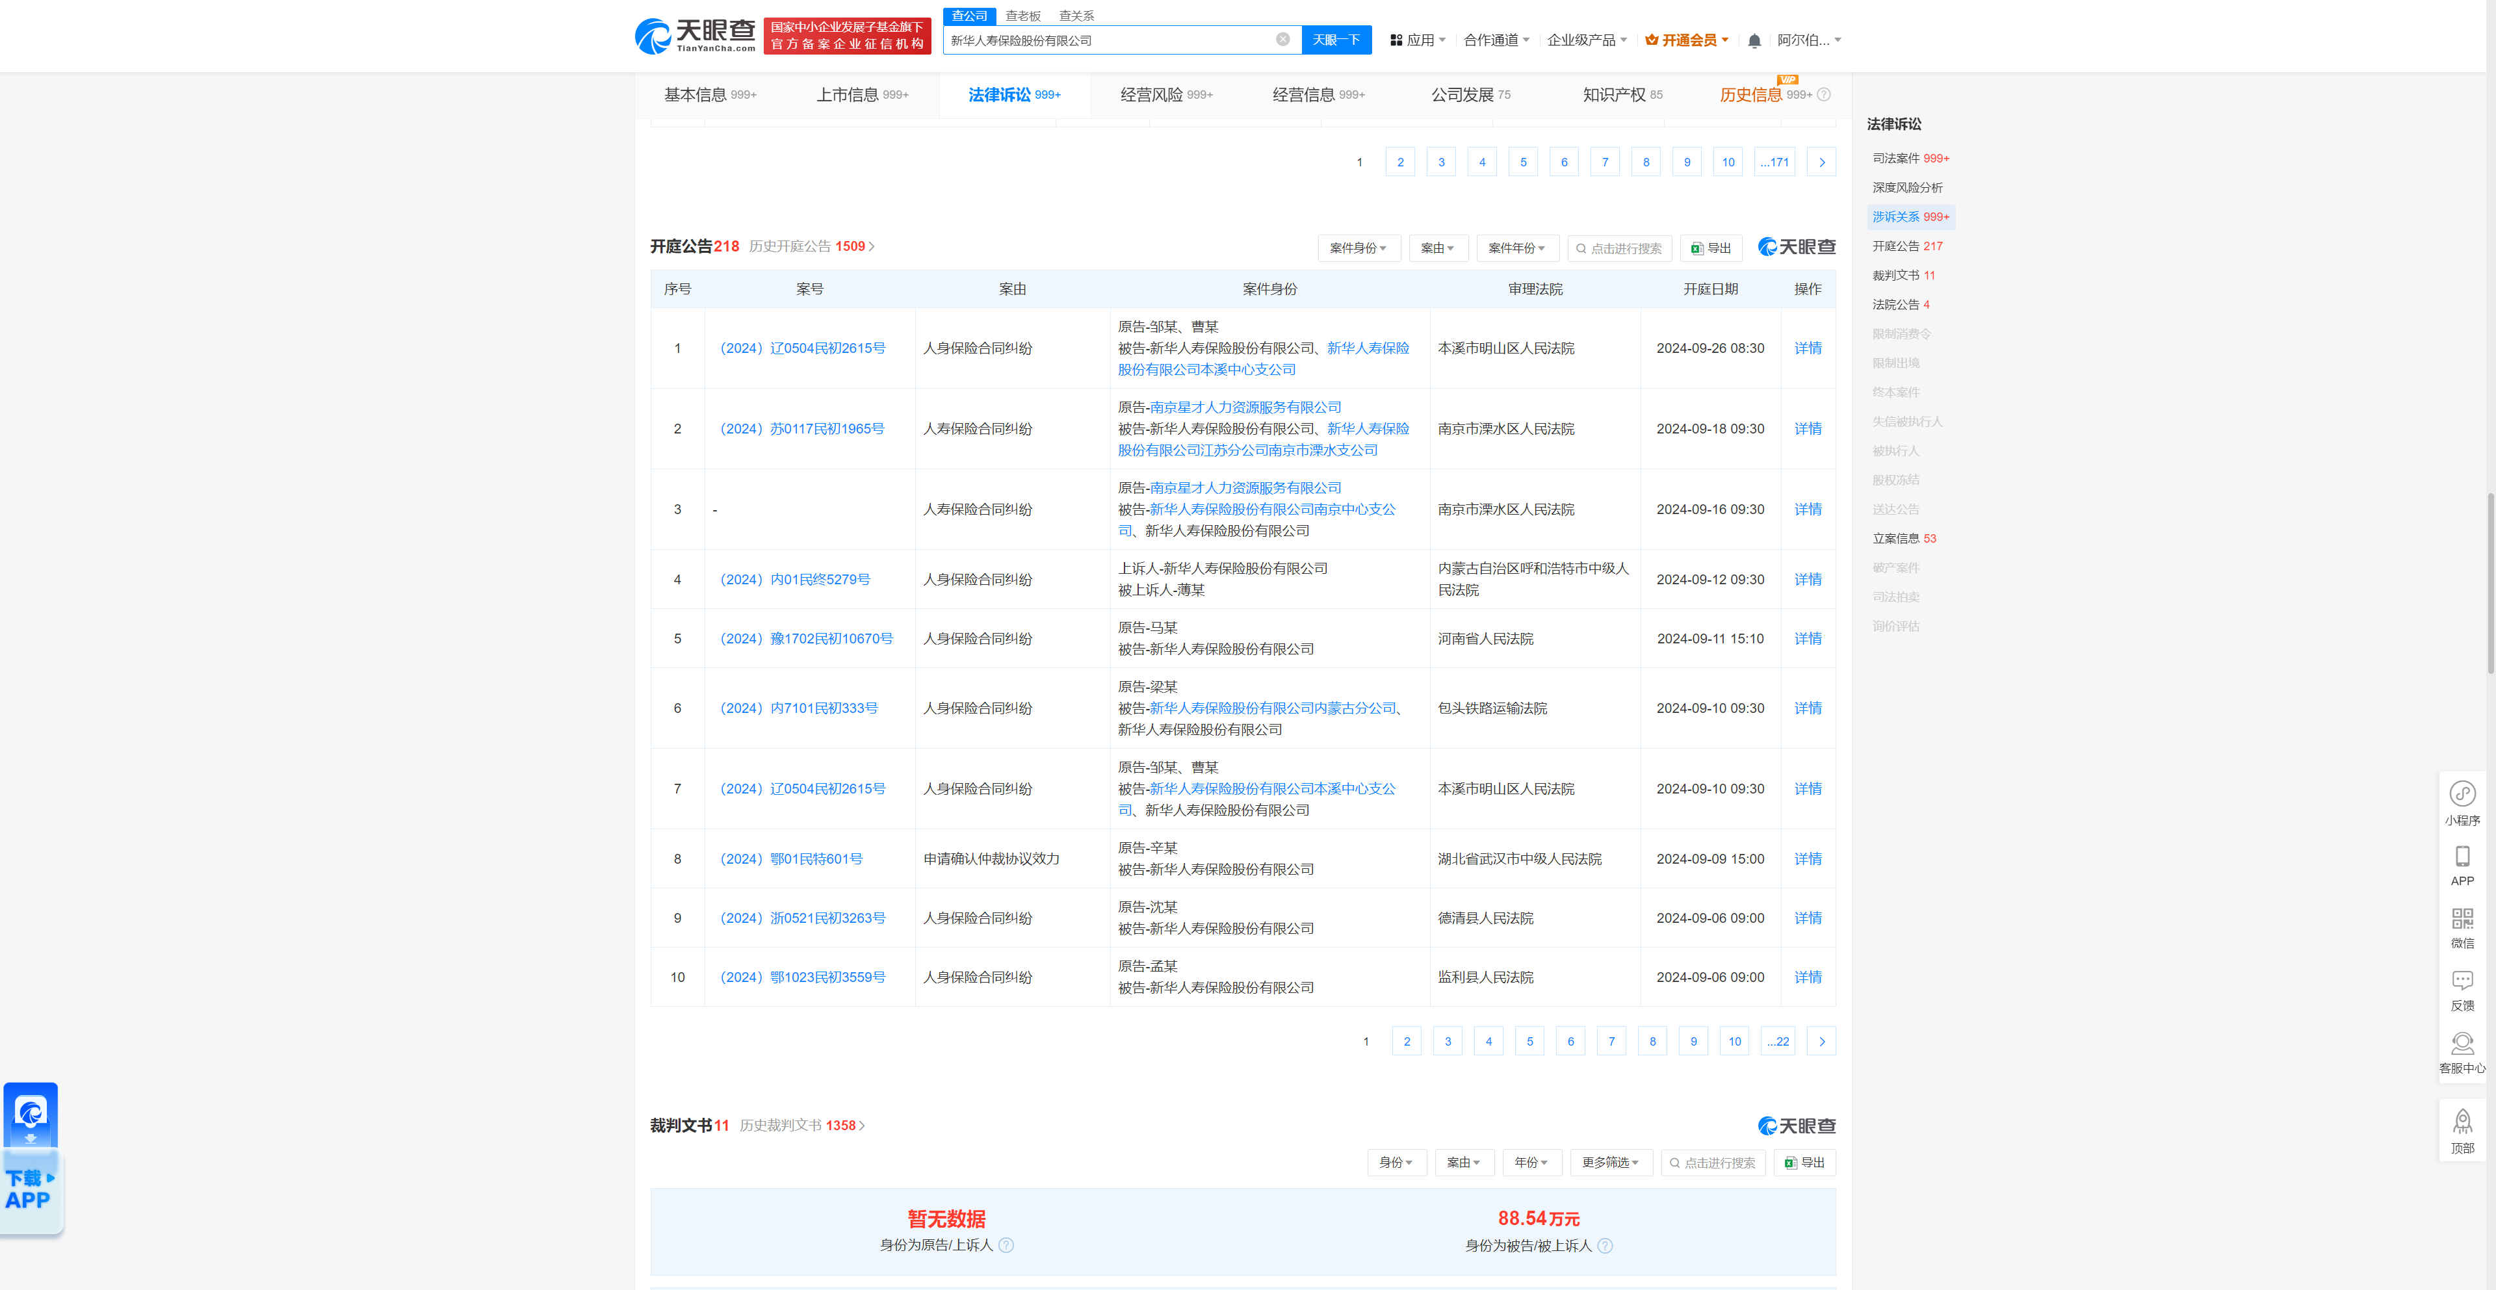Export judgment documents with 导出 button

click(1804, 1162)
